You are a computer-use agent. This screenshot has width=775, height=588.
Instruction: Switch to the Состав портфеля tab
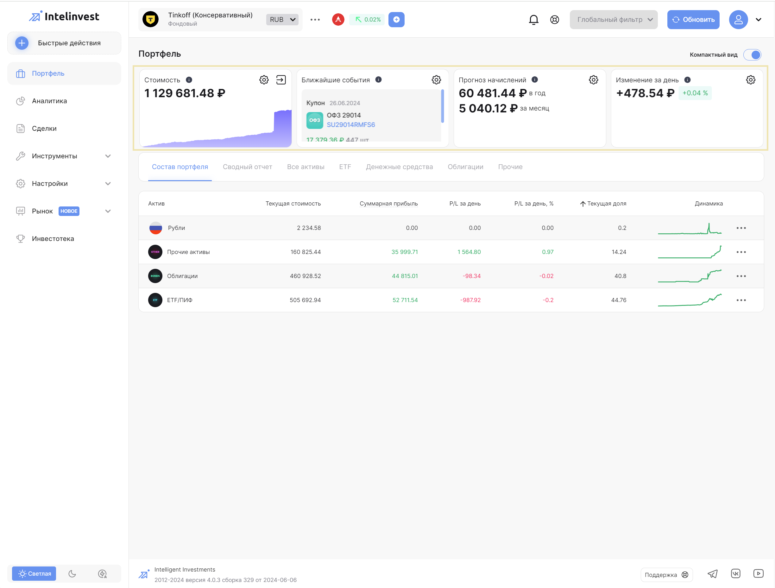tap(180, 167)
